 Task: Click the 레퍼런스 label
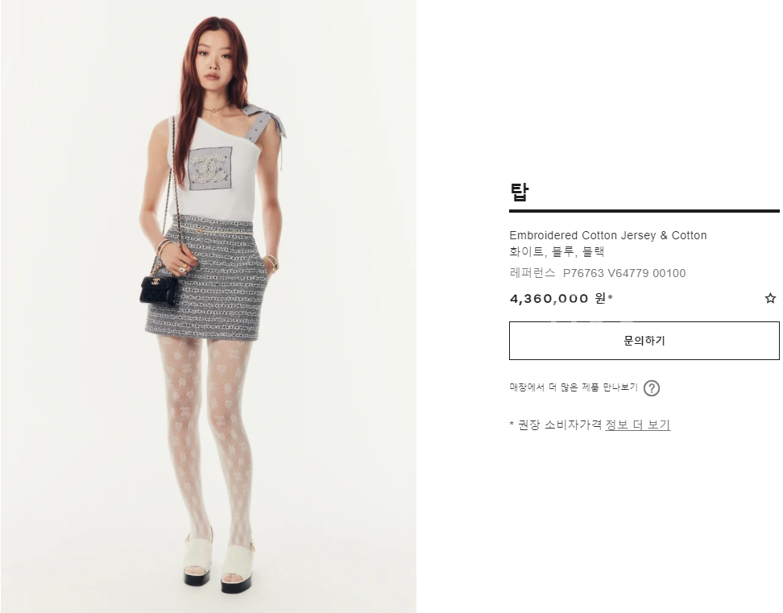[x=532, y=273]
